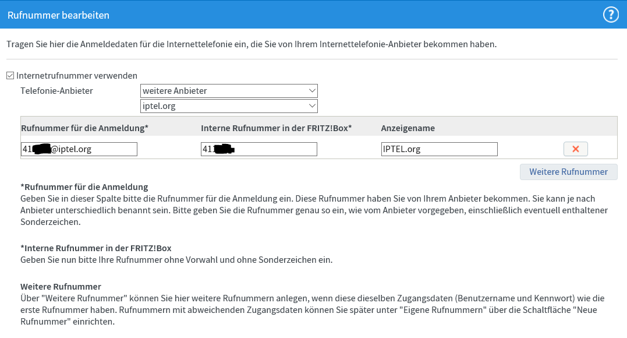
Task: Click the internal FRITZ!Box number input field
Action: 258,149
